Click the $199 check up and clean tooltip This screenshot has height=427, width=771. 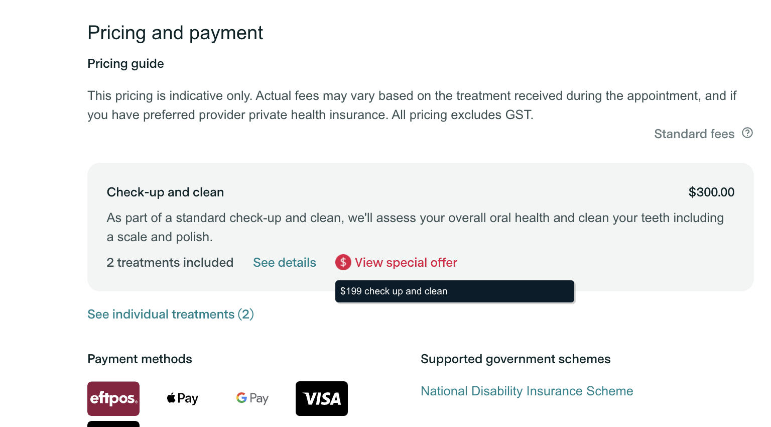(x=454, y=291)
